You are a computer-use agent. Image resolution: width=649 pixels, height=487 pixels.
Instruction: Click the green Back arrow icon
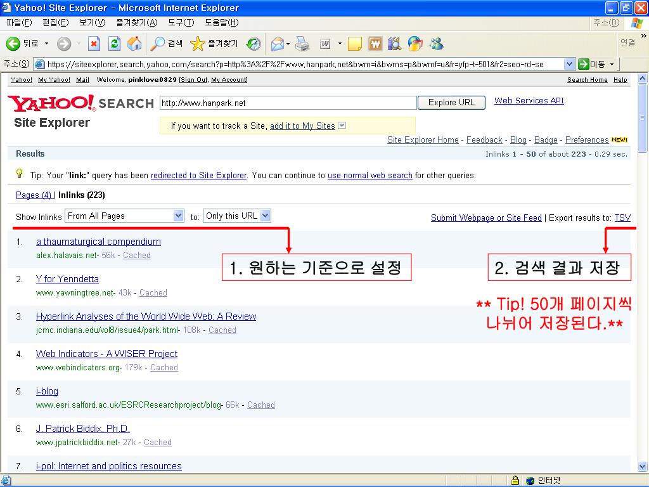13,44
